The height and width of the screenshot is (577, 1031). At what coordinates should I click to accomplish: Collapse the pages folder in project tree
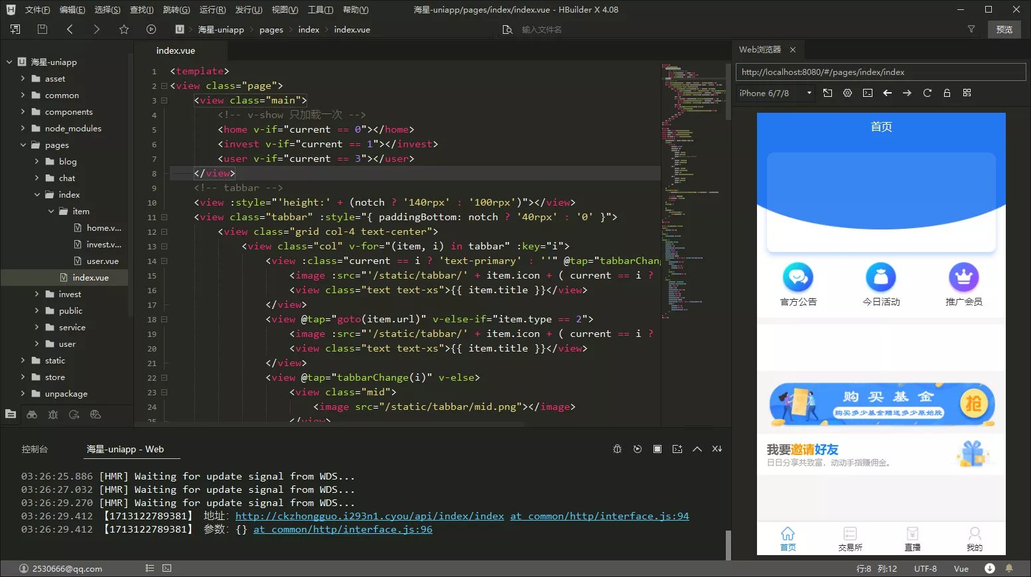(23, 145)
